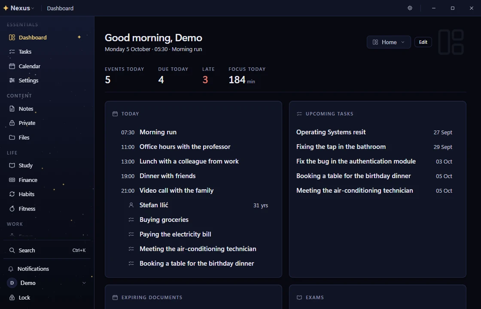This screenshot has width=481, height=309.
Task: Click the Due Today count of 4
Action: point(161,80)
